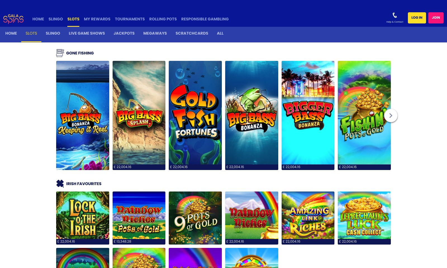
Task: Select the Live Game Shows tab
Action: tap(87, 33)
